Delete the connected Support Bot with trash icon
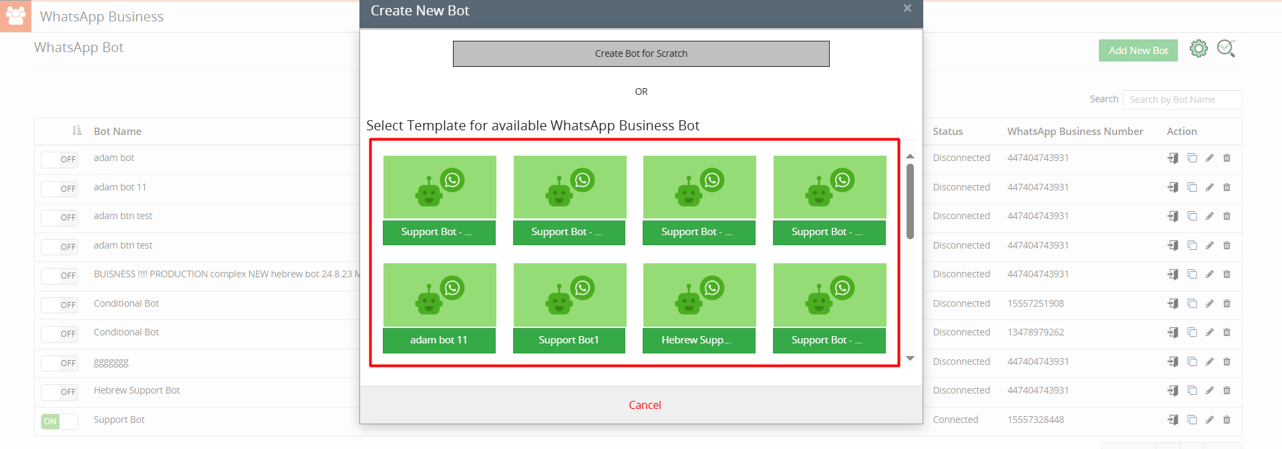The width and height of the screenshot is (1282, 449). (1227, 420)
